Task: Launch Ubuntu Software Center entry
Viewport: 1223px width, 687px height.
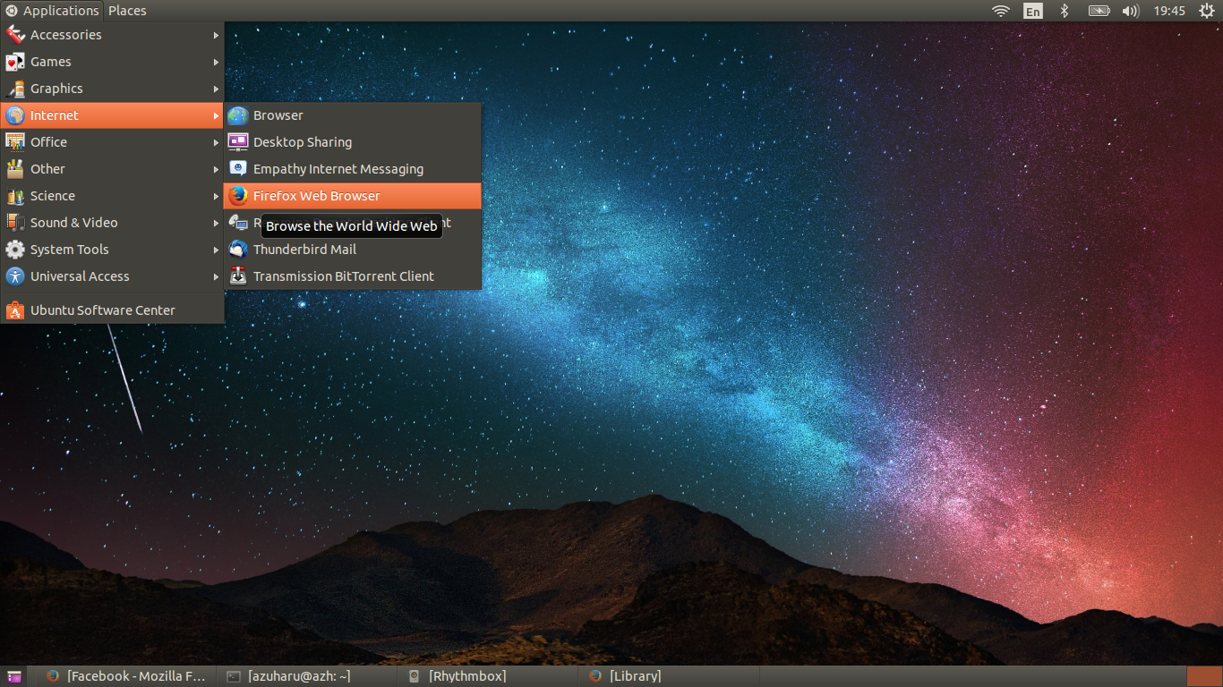Action: (112, 310)
